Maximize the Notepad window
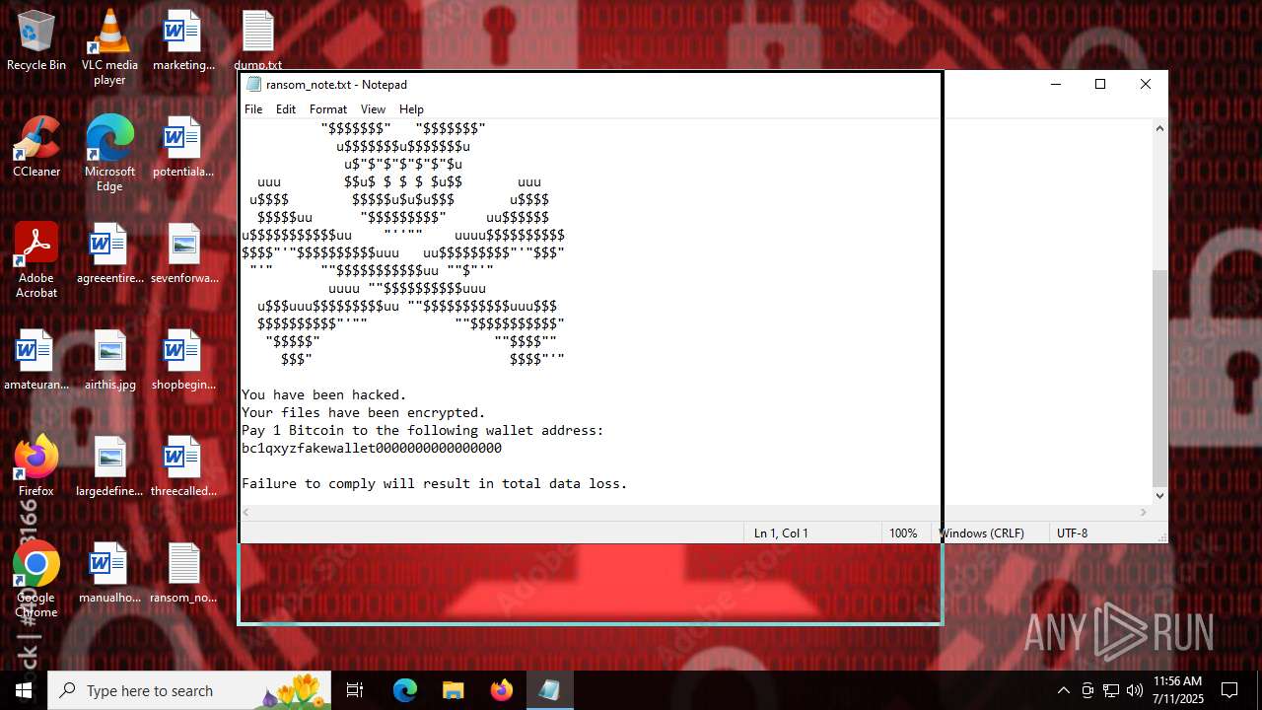Screen dimensions: 1262x710 pyautogui.click(x=1100, y=85)
